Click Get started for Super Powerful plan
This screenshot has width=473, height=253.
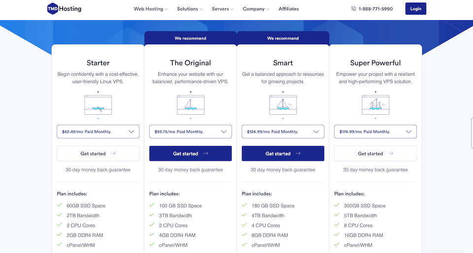(375, 154)
